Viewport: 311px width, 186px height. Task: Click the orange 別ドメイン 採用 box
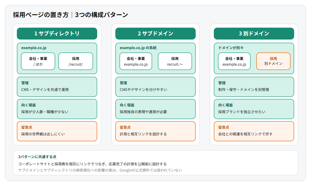click(x=273, y=61)
